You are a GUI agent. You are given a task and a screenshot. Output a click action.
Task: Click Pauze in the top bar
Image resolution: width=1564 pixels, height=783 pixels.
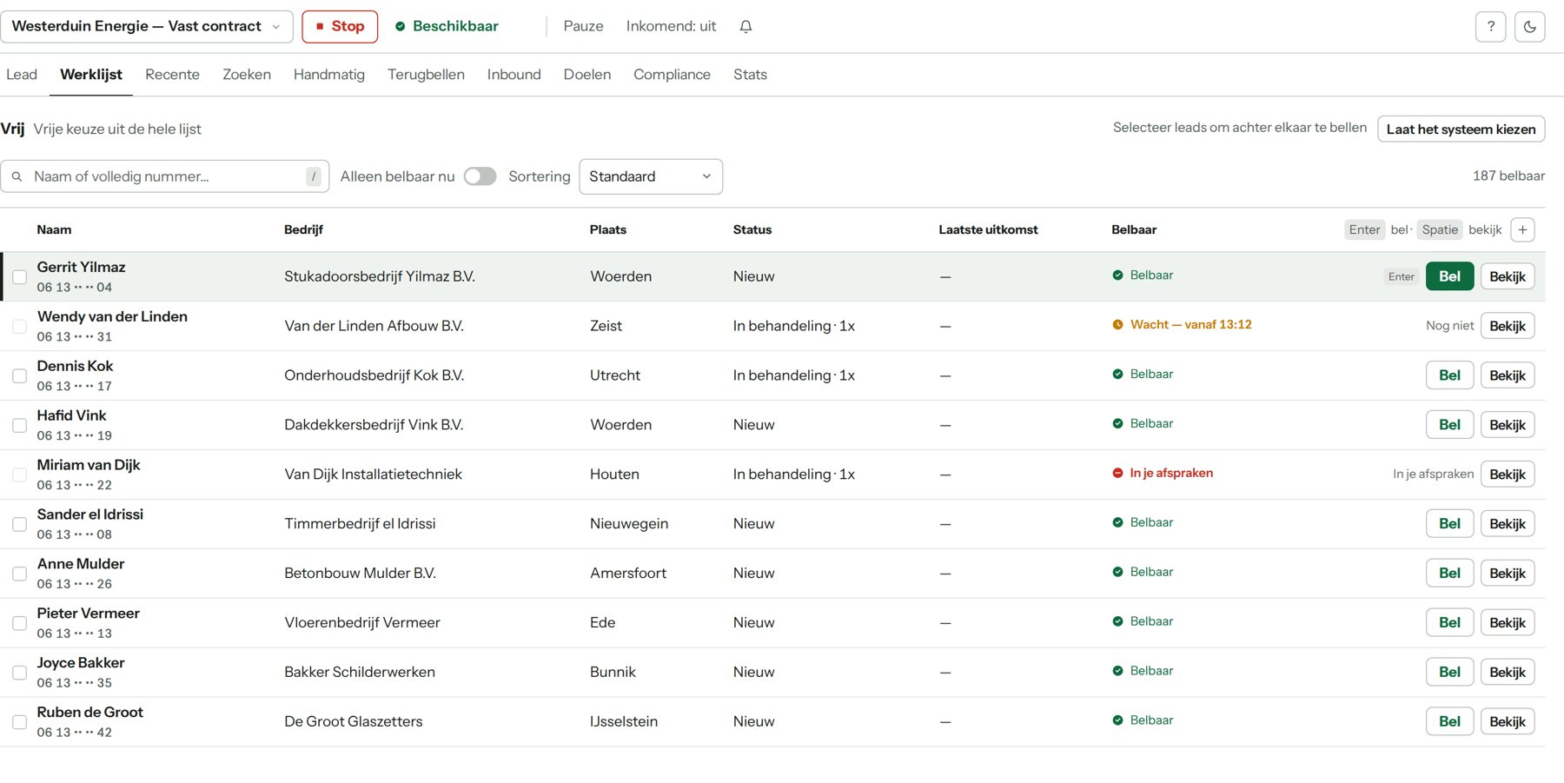(583, 27)
